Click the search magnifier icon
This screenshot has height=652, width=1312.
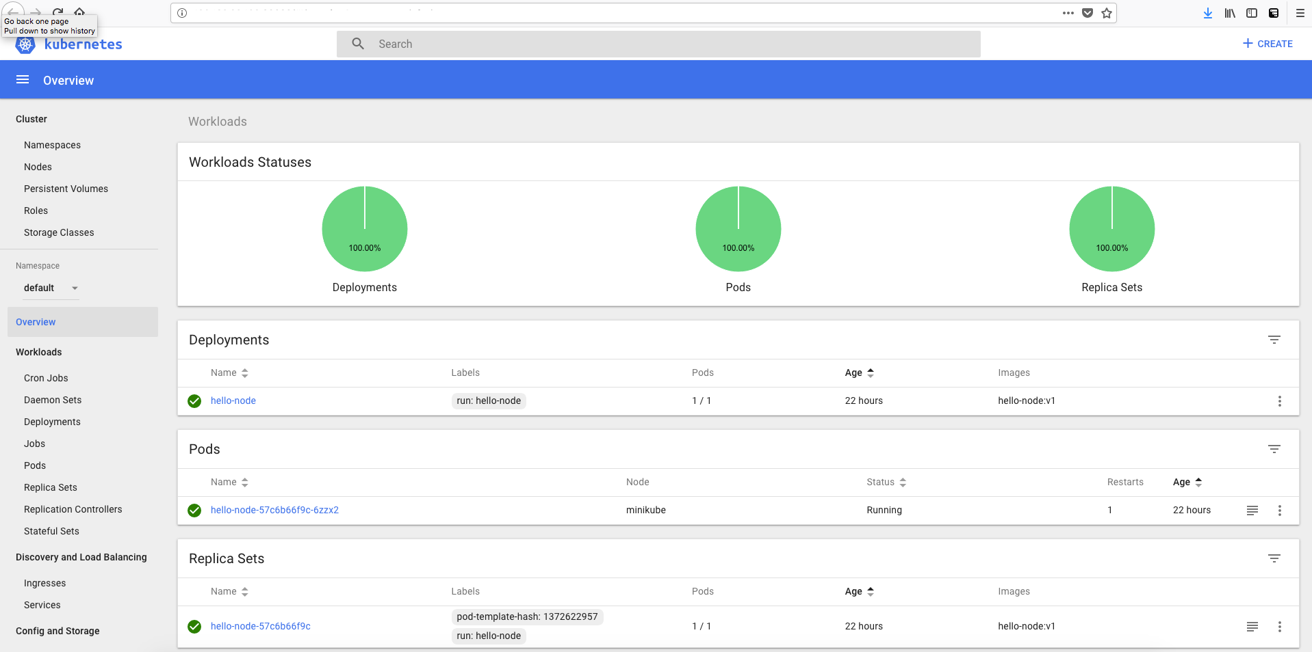pos(358,44)
